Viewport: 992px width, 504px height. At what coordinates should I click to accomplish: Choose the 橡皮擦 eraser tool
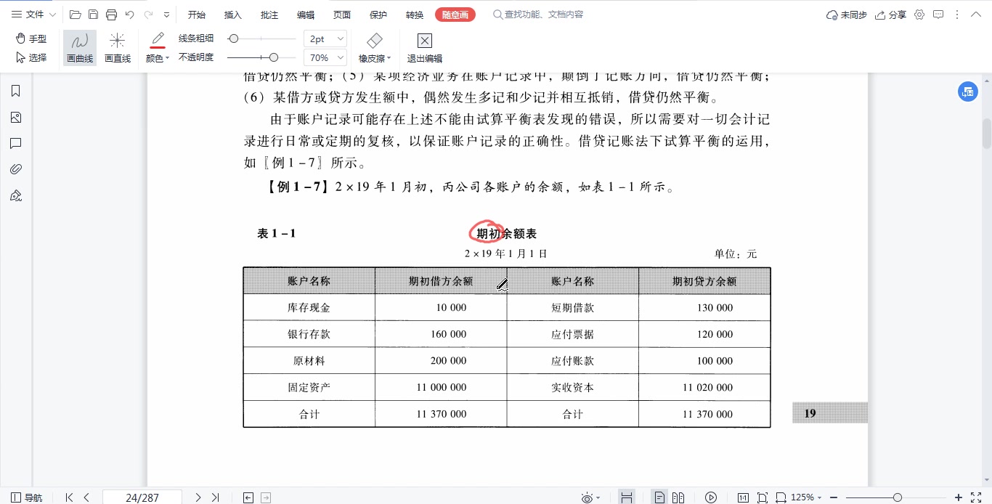(373, 48)
